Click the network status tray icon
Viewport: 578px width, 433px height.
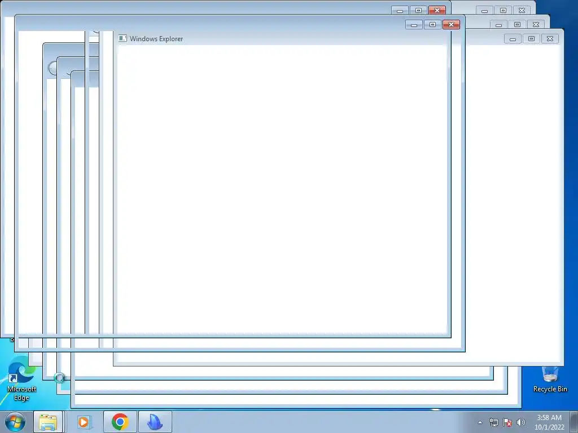tap(493, 422)
